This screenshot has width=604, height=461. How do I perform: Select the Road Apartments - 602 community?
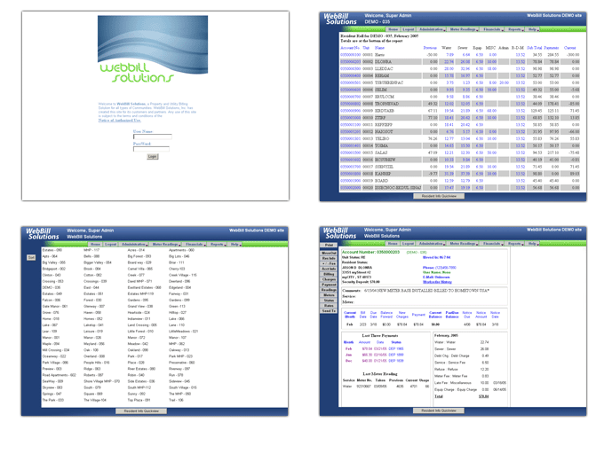click(60, 375)
